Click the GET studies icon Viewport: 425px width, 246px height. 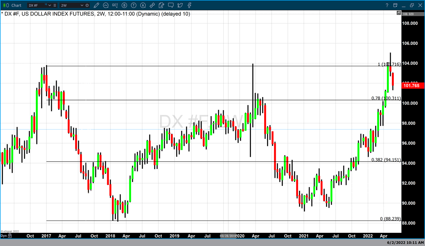[x=115, y=5]
